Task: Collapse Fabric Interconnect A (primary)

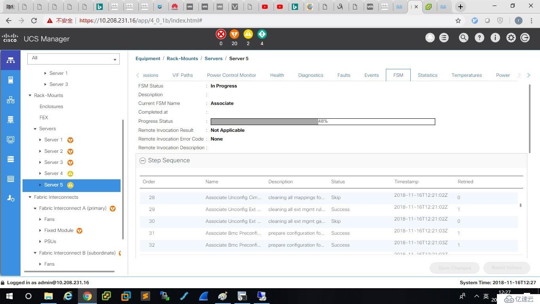Action: click(x=35, y=208)
